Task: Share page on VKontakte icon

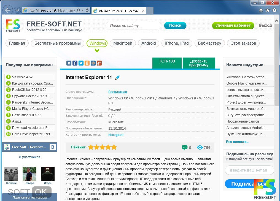Action: 69,63
